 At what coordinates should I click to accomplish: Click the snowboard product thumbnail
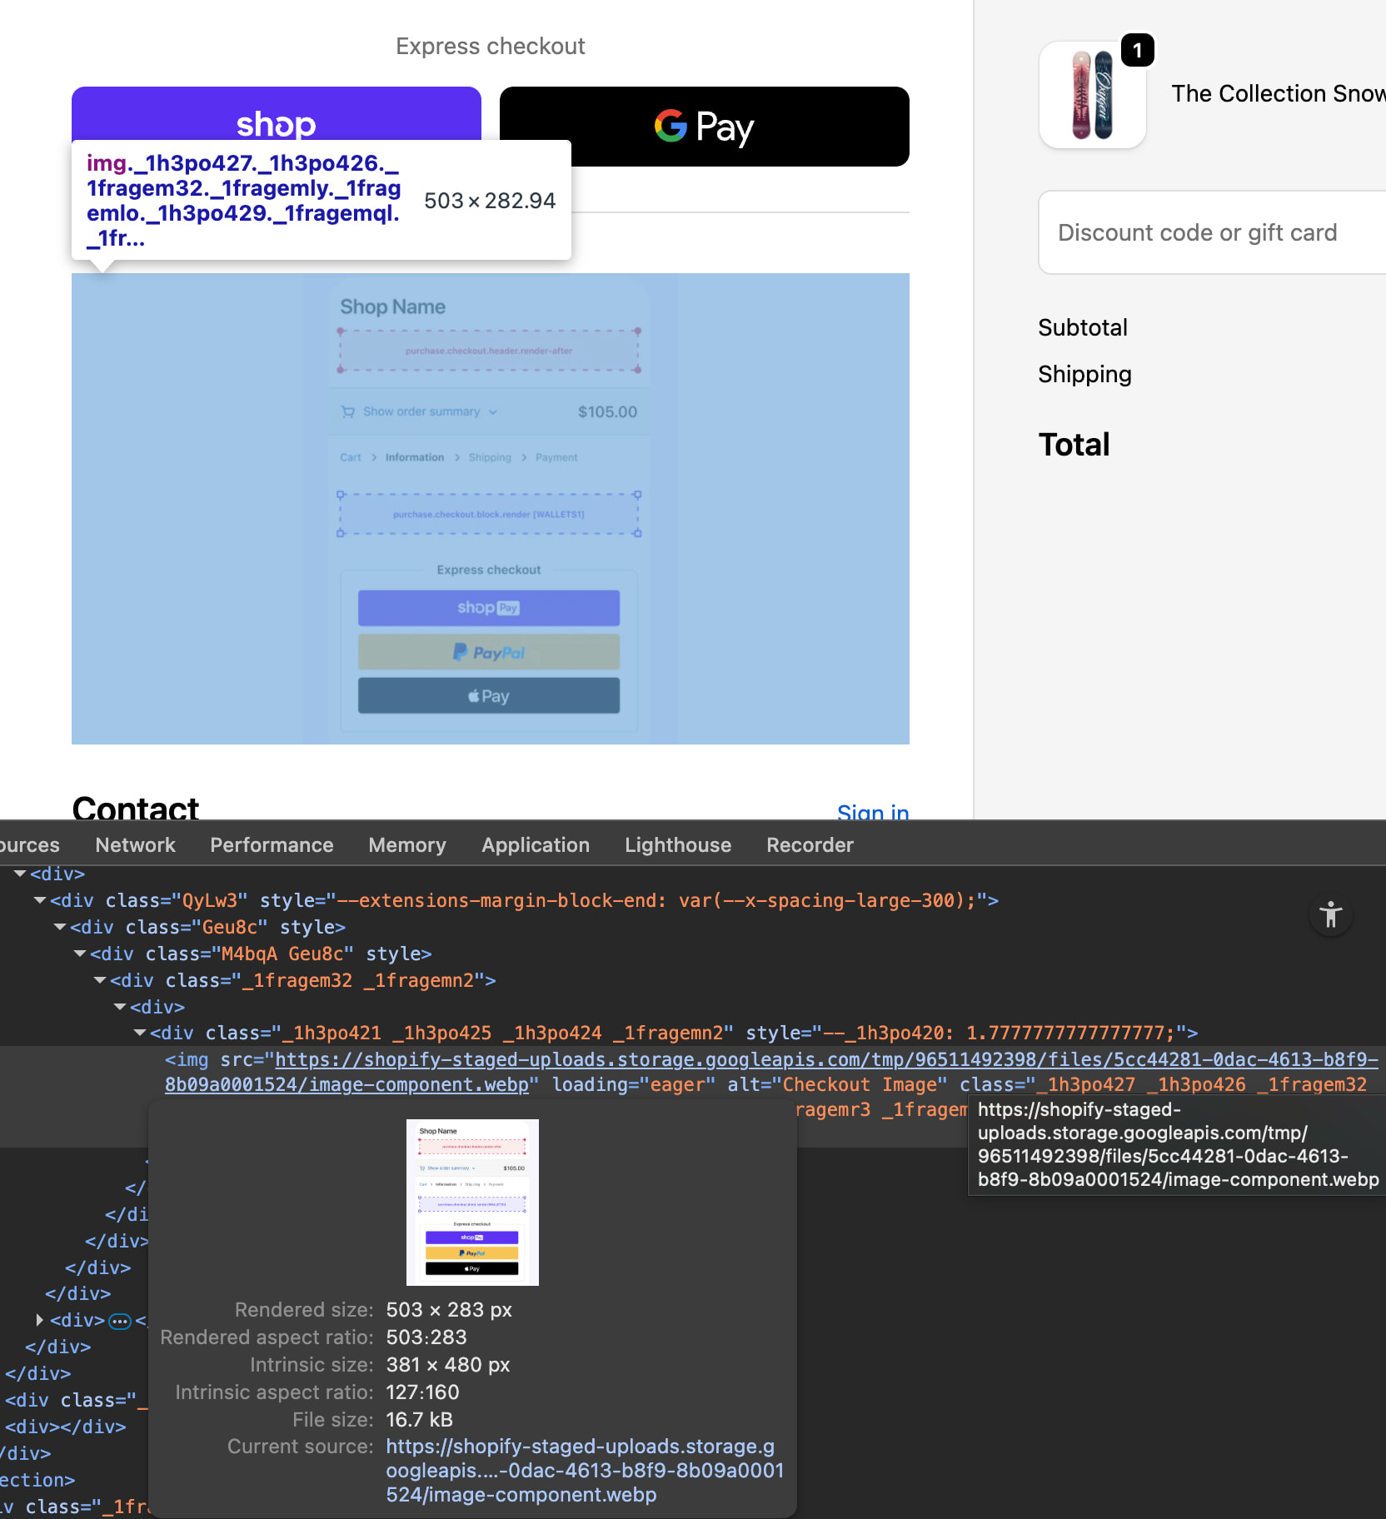click(x=1092, y=95)
